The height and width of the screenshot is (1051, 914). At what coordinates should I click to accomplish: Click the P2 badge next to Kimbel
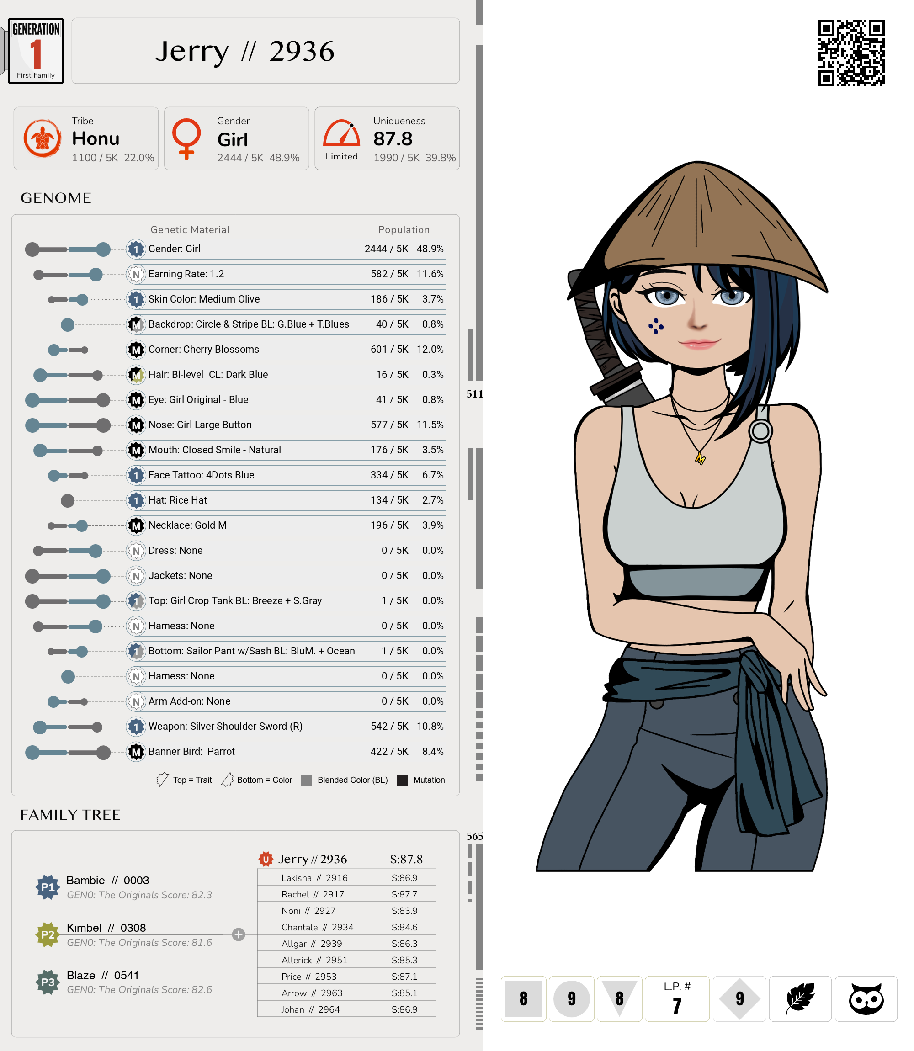(x=48, y=935)
